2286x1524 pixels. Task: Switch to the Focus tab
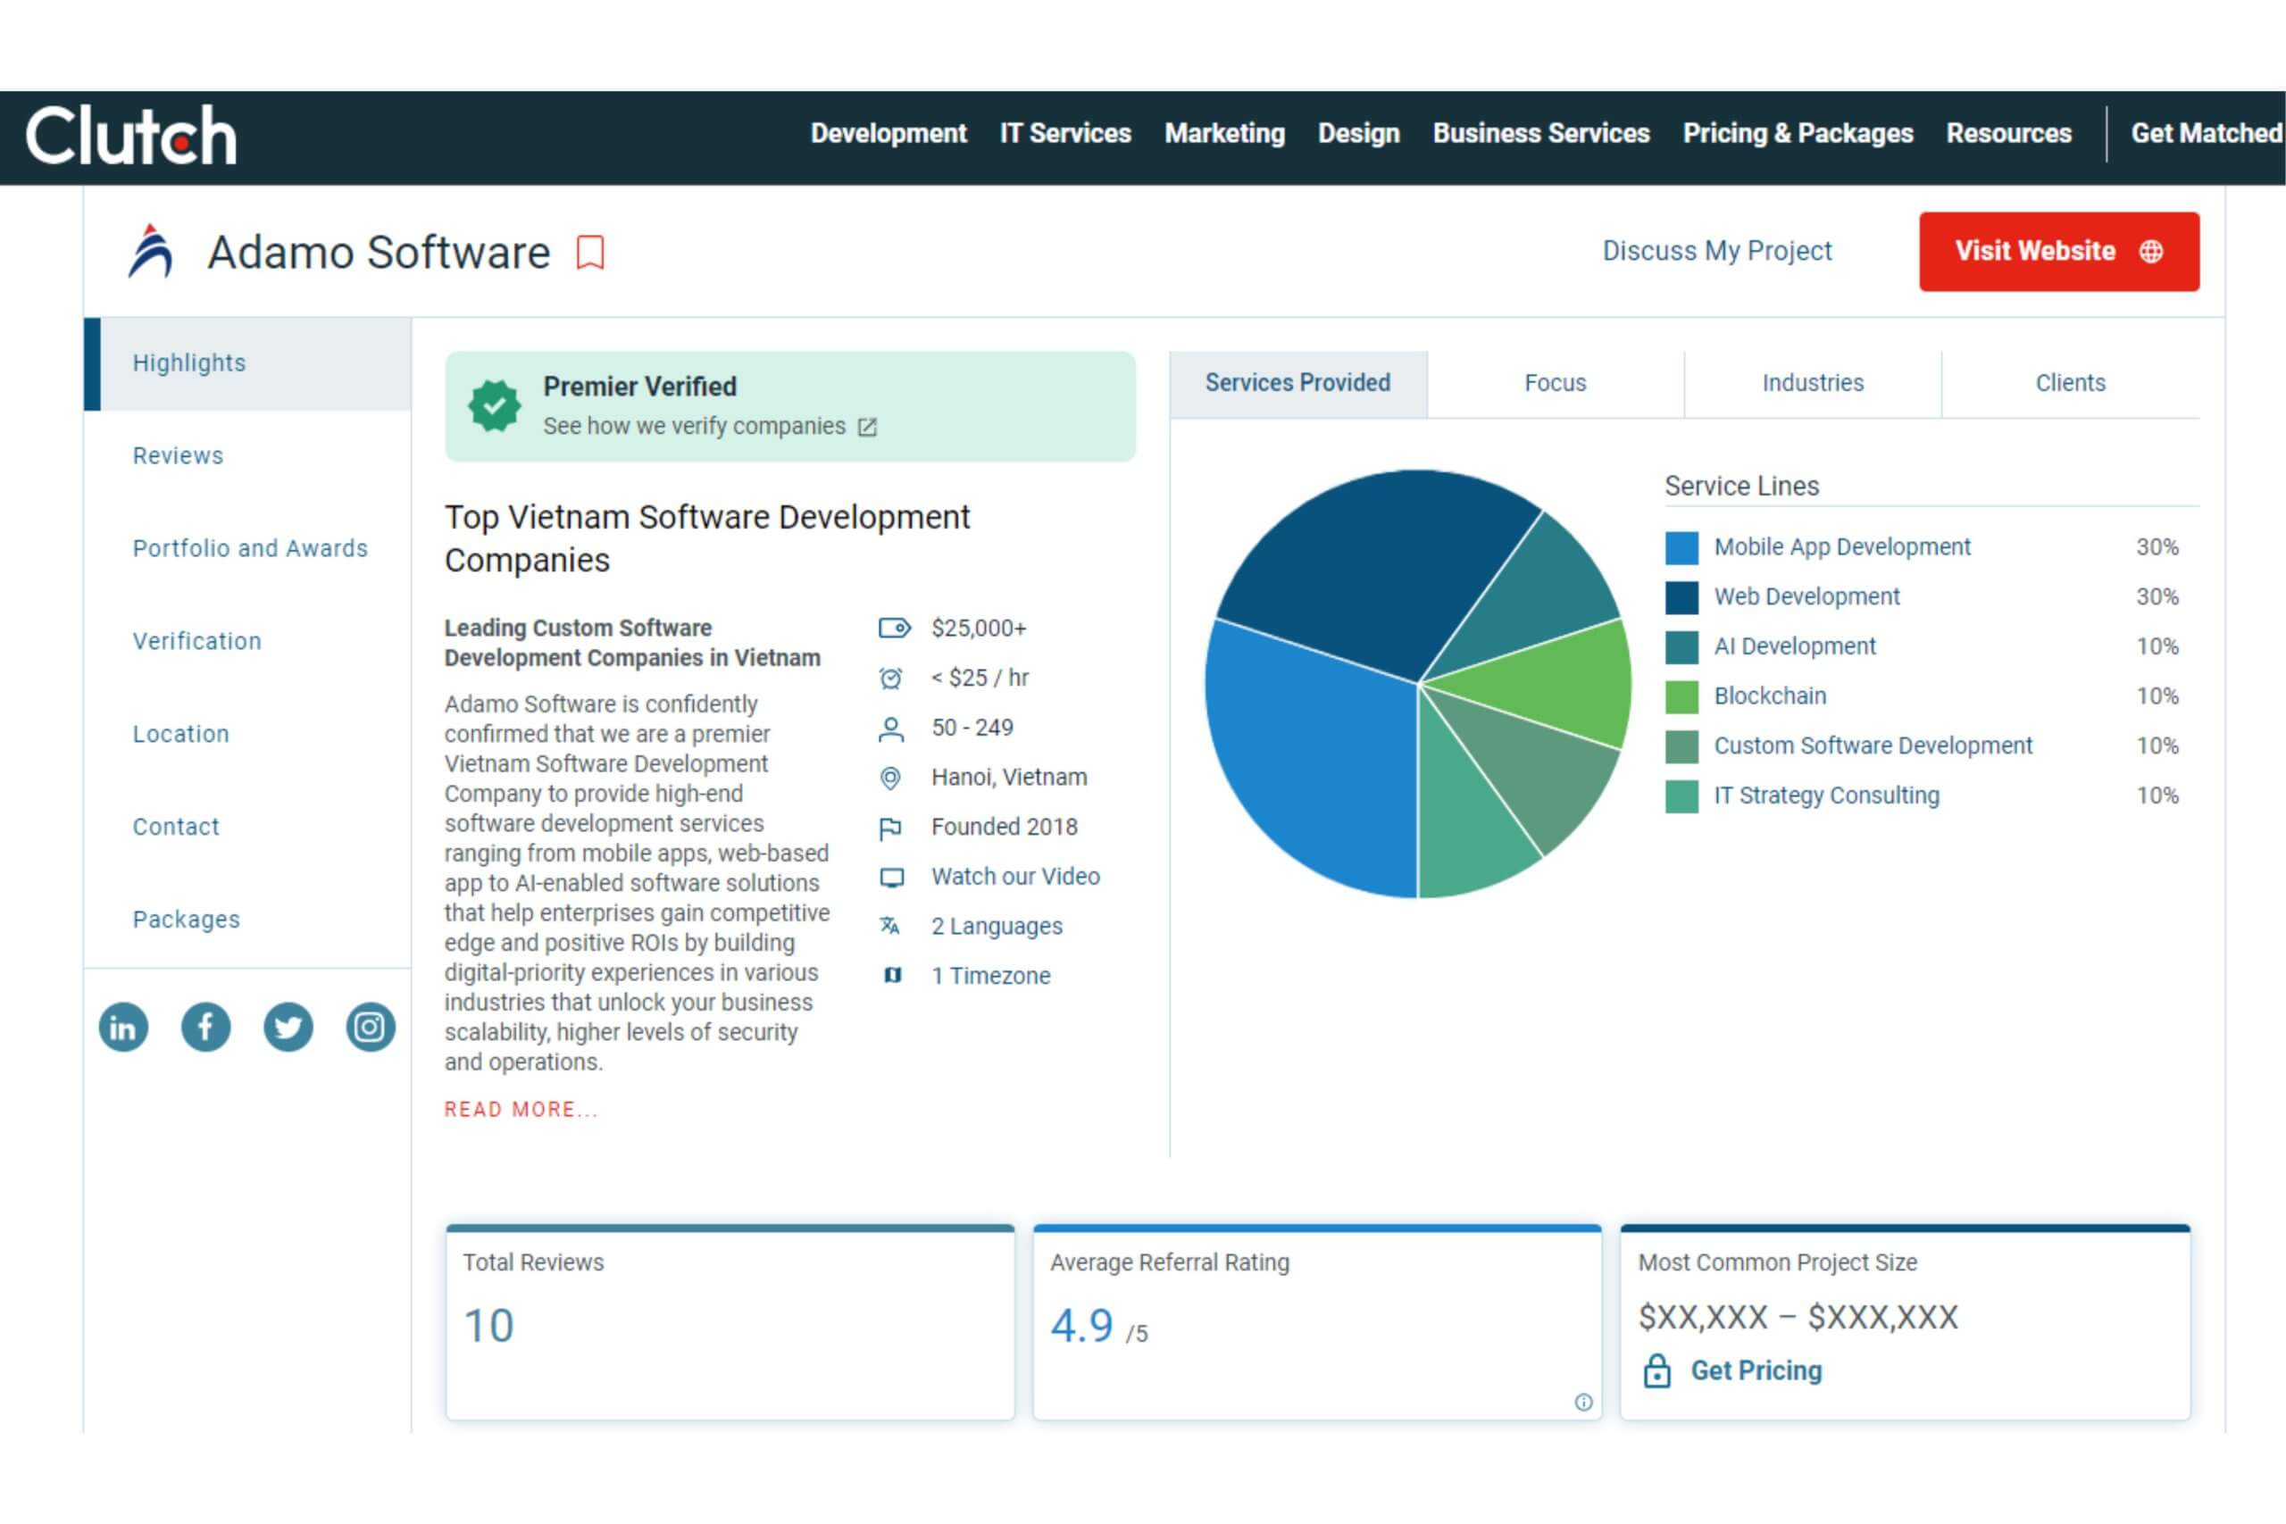click(1555, 383)
